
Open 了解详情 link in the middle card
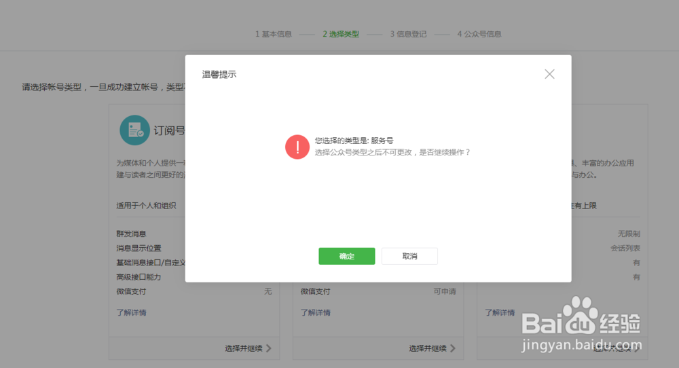[315, 313]
